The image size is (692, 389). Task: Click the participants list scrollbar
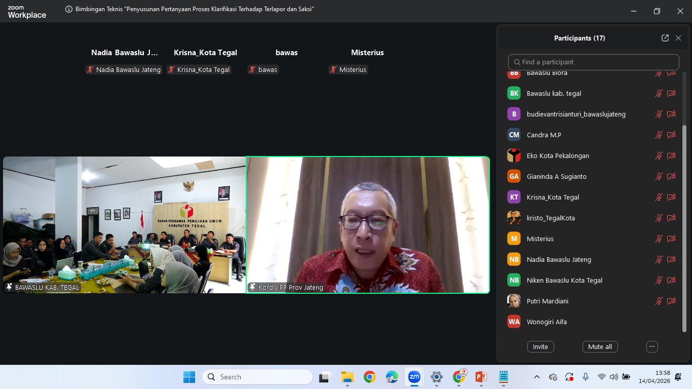[x=684, y=228]
